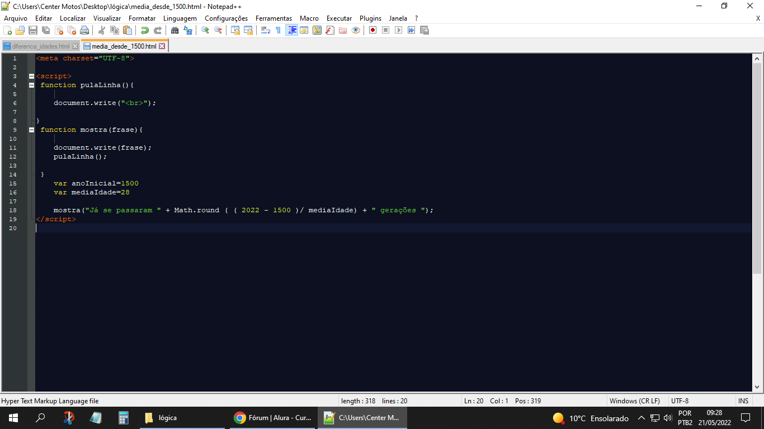Open the Macro menu

click(x=309, y=18)
